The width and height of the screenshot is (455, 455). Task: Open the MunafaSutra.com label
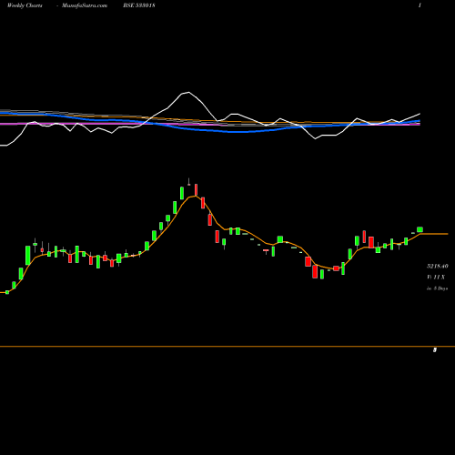click(85, 5)
